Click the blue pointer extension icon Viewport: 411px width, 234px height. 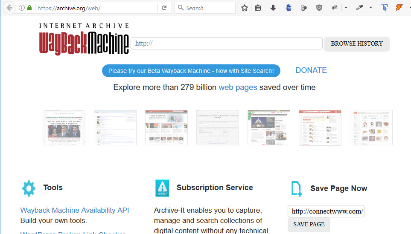click(x=384, y=8)
